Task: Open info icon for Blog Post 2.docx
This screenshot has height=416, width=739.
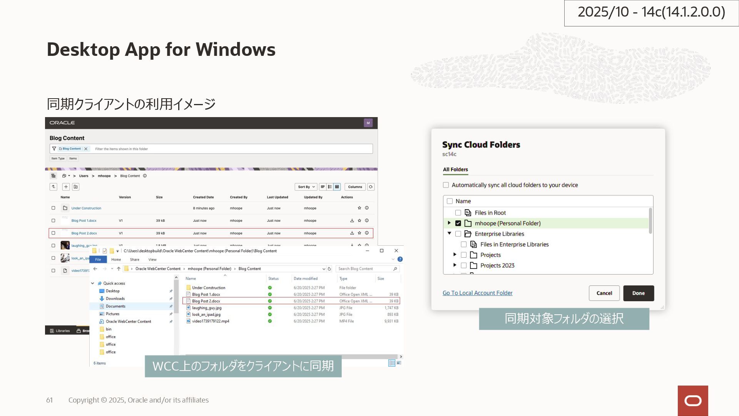Action: (x=367, y=233)
